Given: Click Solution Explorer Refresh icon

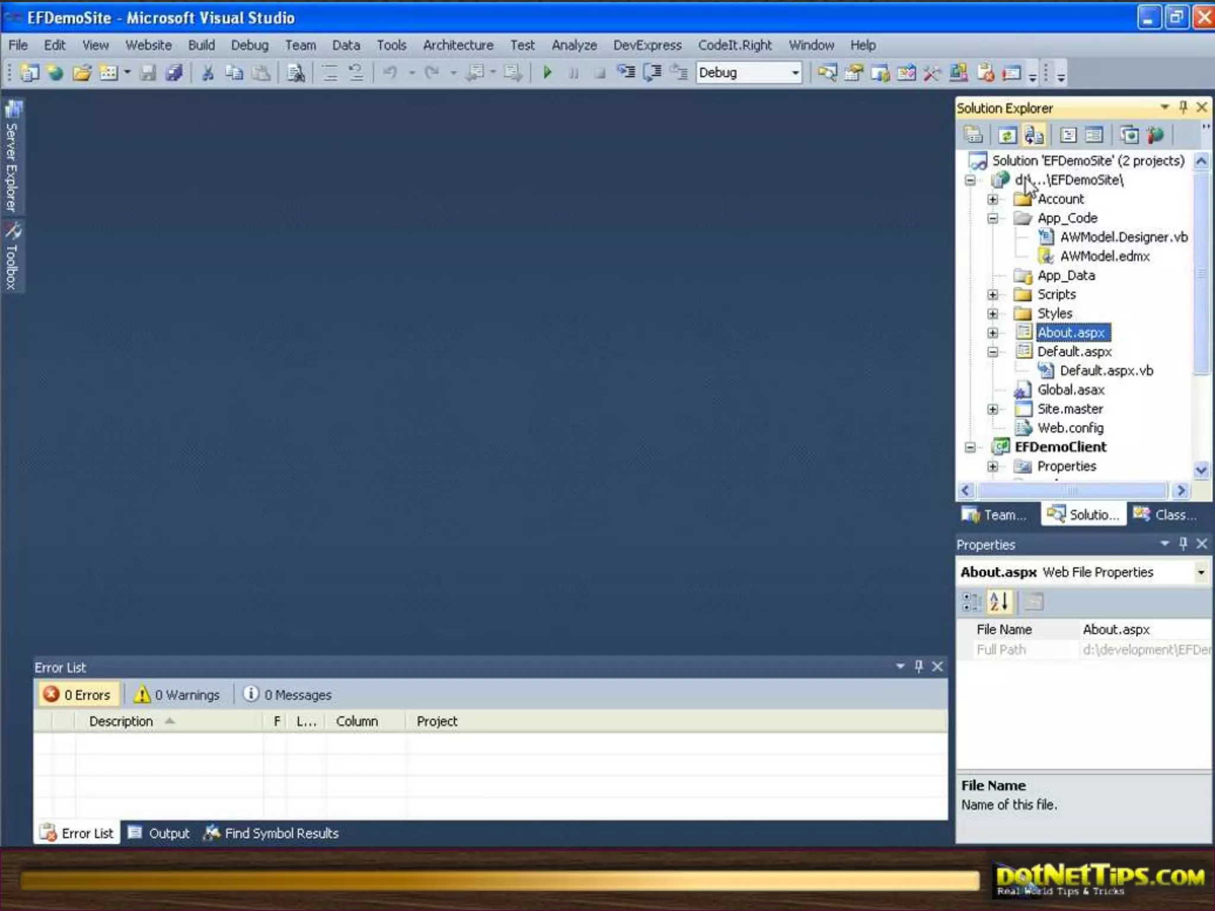Looking at the screenshot, I should 1007,136.
